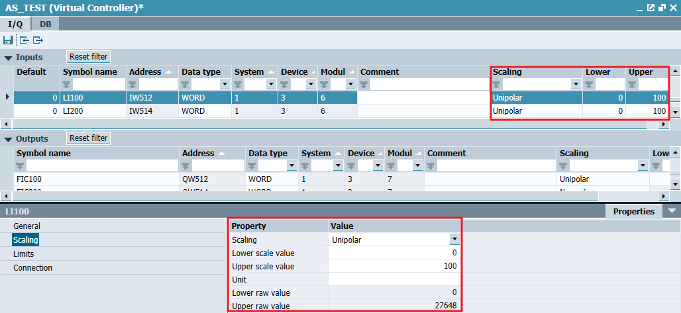
Task: Edit the Upper scale value field
Action: pos(394,266)
